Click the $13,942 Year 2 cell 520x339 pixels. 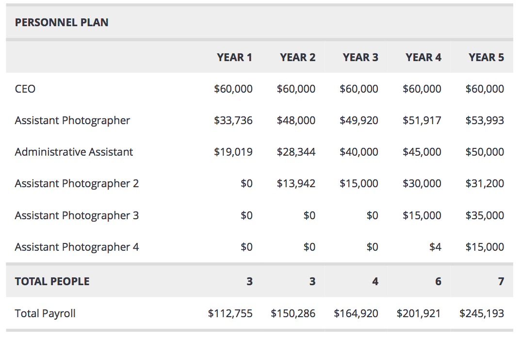tap(296, 183)
